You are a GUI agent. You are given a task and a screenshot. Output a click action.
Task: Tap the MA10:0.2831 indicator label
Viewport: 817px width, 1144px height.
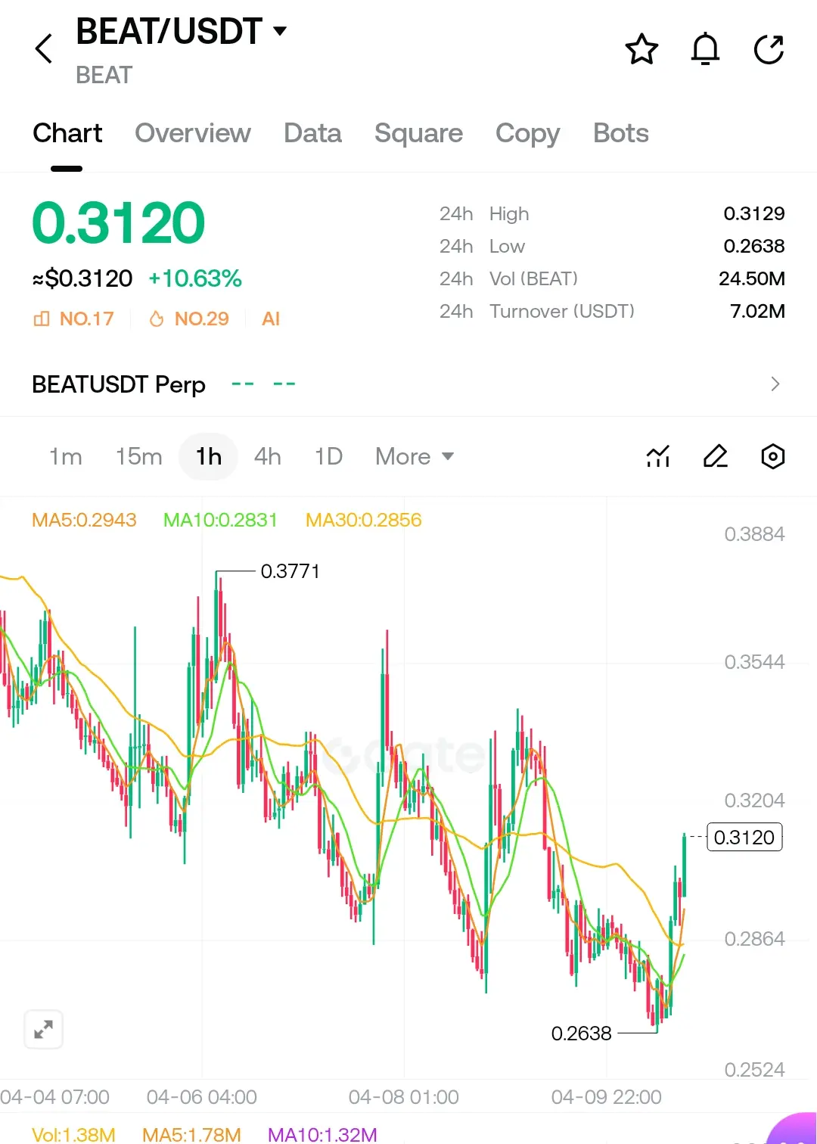point(220,520)
